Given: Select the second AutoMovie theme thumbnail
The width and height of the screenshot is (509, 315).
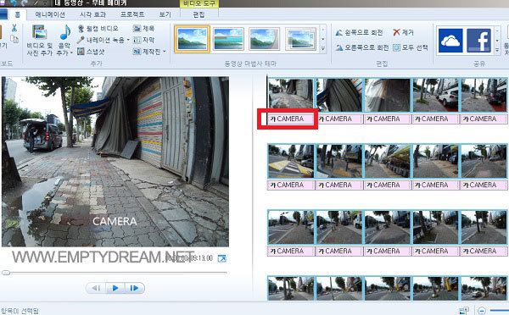Looking at the screenshot, I should pyautogui.click(x=228, y=39).
